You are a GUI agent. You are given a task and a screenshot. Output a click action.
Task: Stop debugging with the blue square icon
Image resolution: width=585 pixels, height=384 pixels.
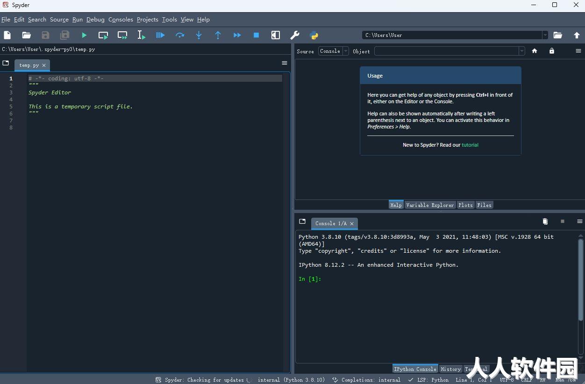point(256,35)
